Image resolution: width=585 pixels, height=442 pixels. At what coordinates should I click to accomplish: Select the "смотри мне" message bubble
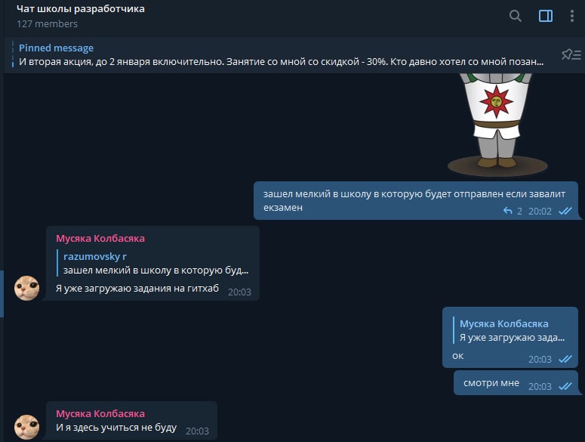pos(516,382)
